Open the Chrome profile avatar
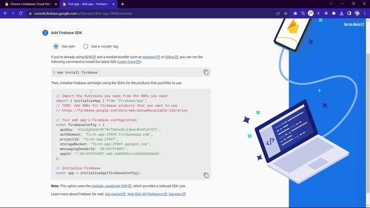This screenshot has height=208, width=370. (x=357, y=13)
